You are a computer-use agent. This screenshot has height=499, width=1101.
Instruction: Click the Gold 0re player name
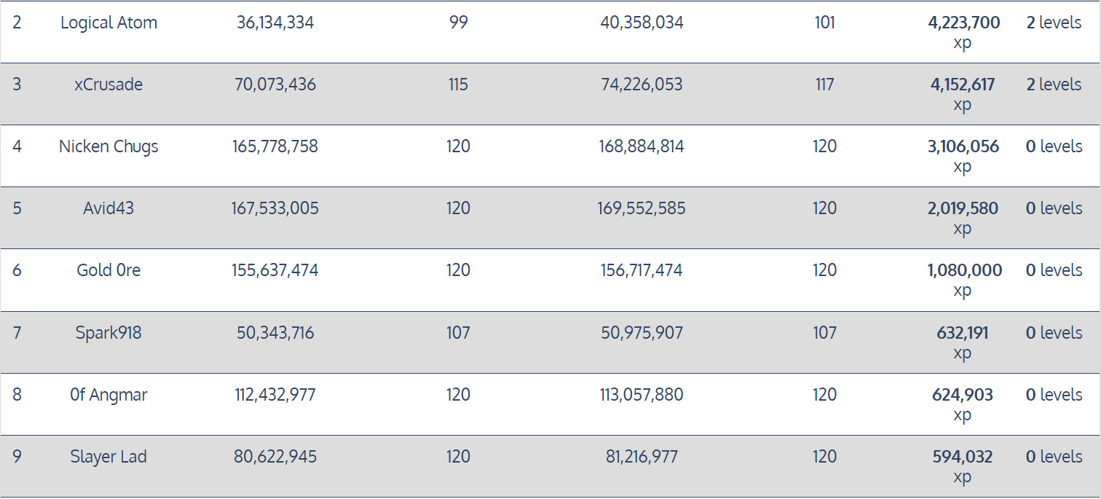(108, 270)
